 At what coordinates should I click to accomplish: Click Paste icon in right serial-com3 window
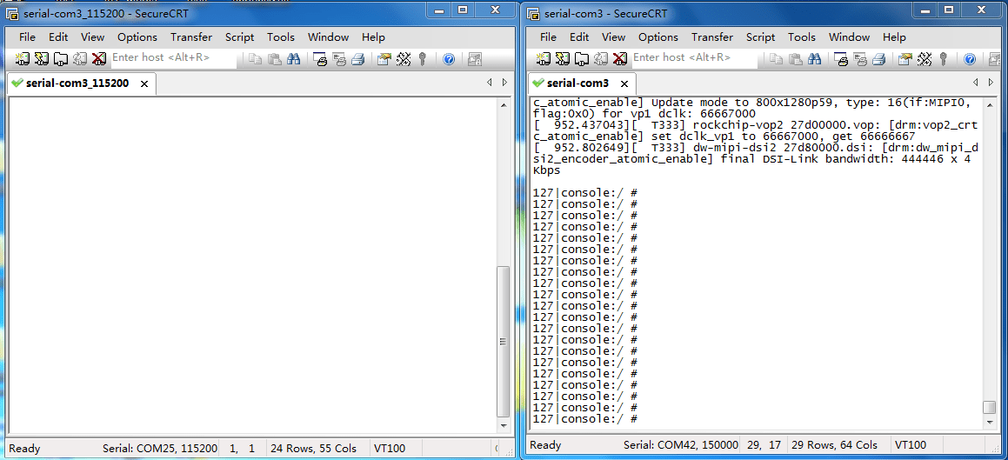pos(796,59)
